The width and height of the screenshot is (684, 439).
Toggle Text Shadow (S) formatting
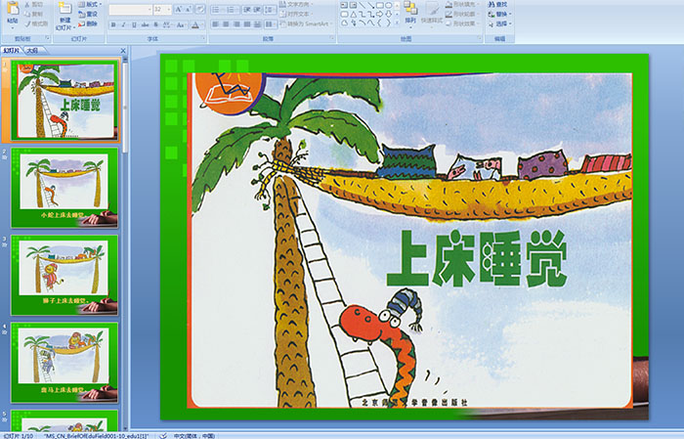point(155,24)
